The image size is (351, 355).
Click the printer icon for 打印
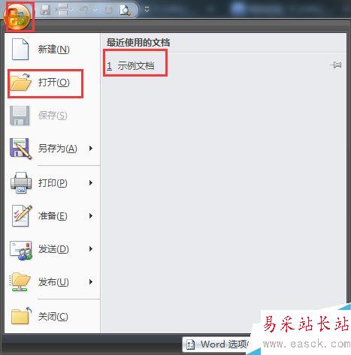tap(21, 182)
